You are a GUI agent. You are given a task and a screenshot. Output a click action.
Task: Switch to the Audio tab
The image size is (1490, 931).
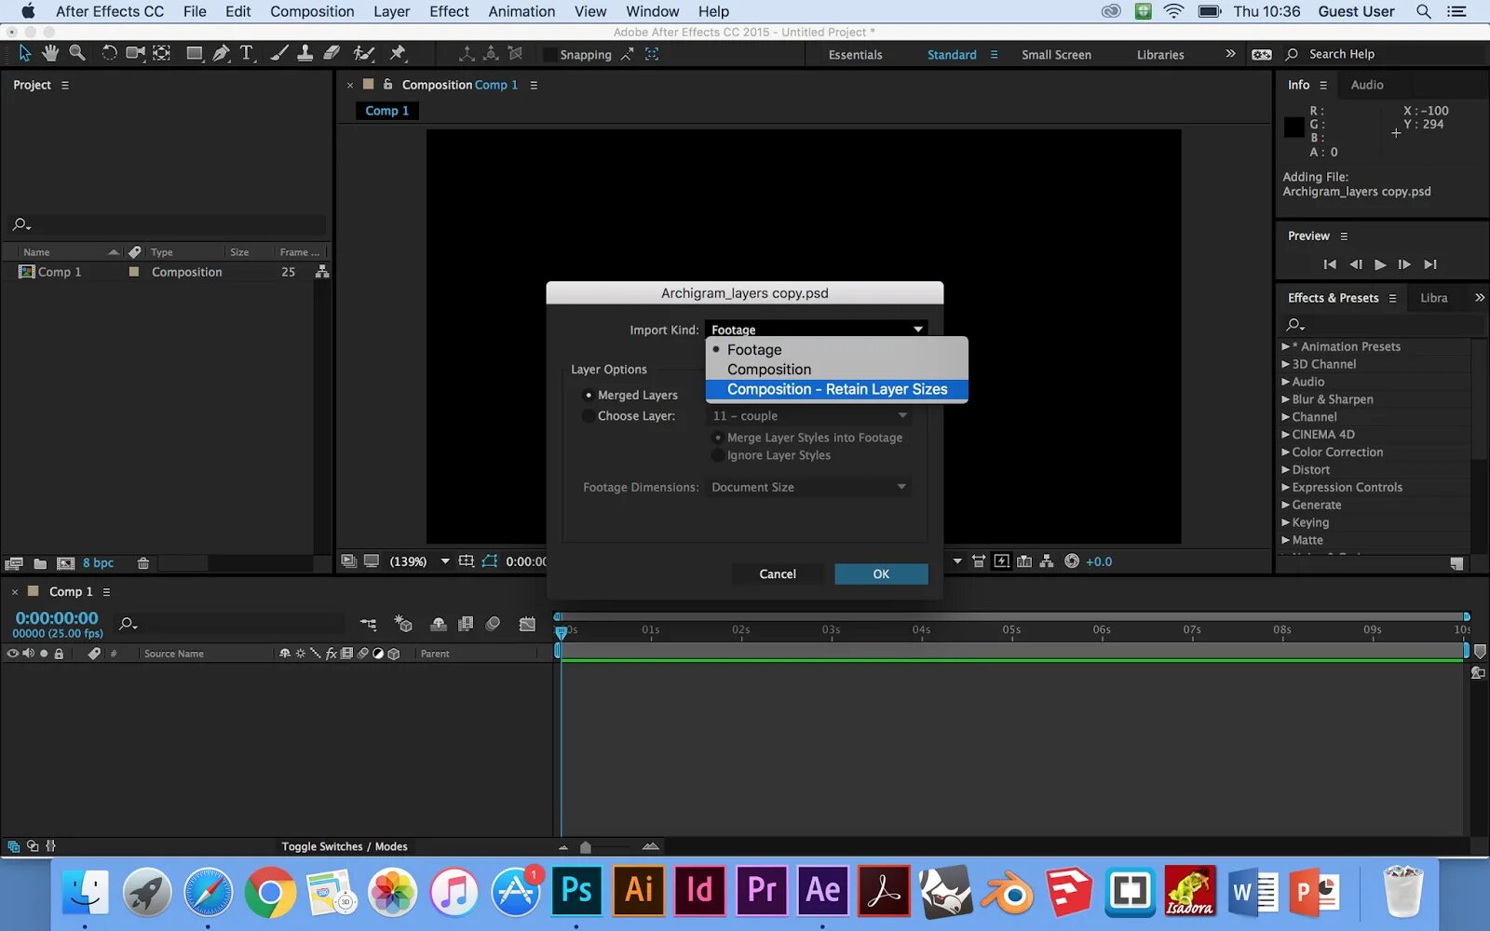click(x=1366, y=85)
